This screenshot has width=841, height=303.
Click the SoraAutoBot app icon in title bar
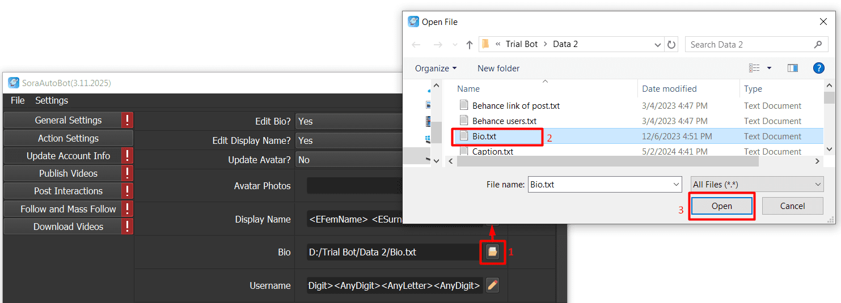coord(14,83)
